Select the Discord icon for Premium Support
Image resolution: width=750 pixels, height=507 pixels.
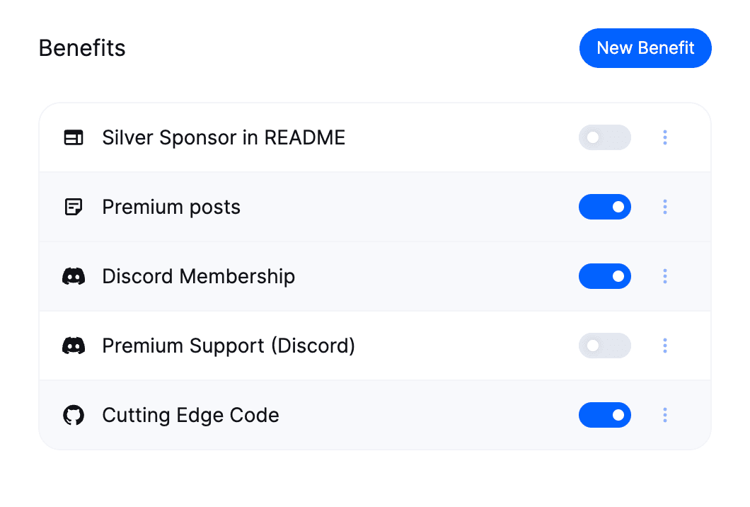coord(74,346)
